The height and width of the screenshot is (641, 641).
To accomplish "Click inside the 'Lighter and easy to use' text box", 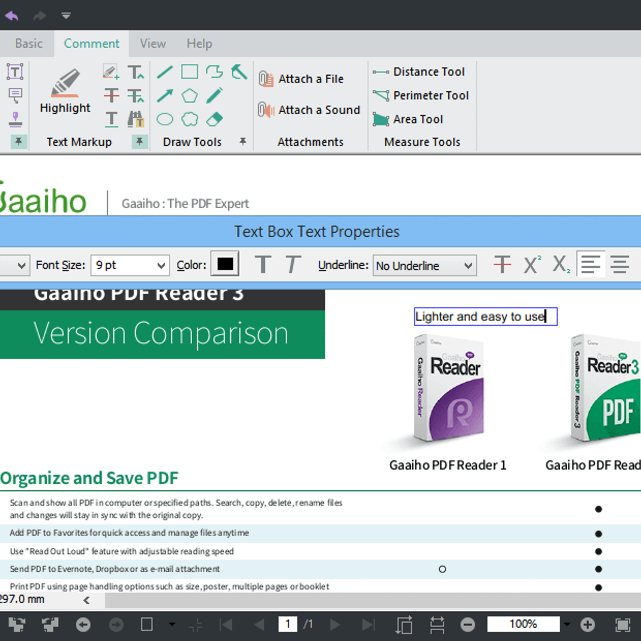I will 486,316.
